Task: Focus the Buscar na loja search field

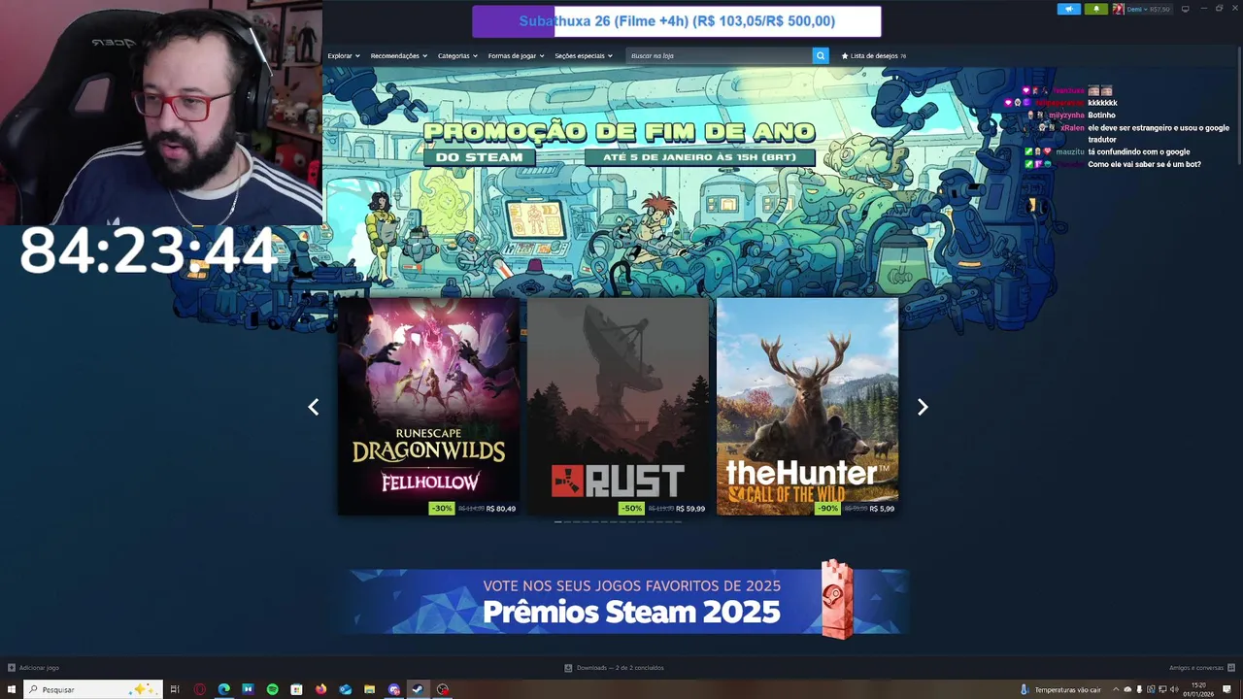Action: tap(719, 55)
